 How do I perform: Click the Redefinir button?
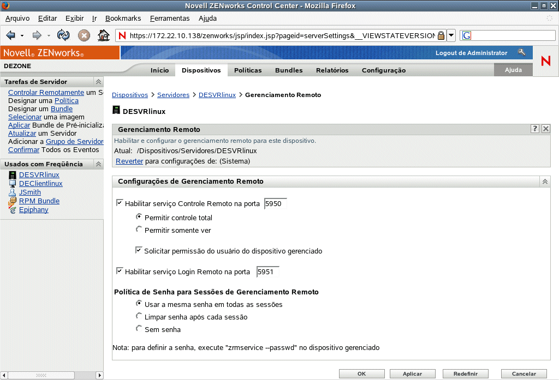(466, 373)
